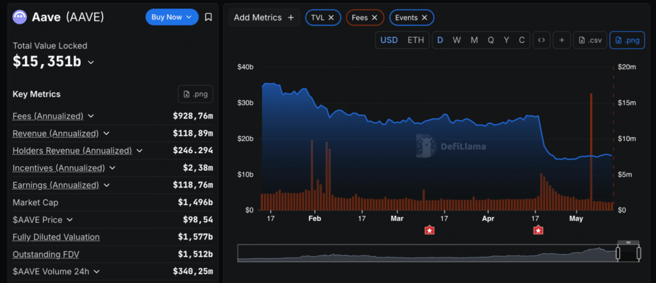Expand $AAVE Price row
Screen dimensions: 656x283
click(x=70, y=220)
